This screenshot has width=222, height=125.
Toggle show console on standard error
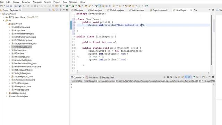point(189,77)
